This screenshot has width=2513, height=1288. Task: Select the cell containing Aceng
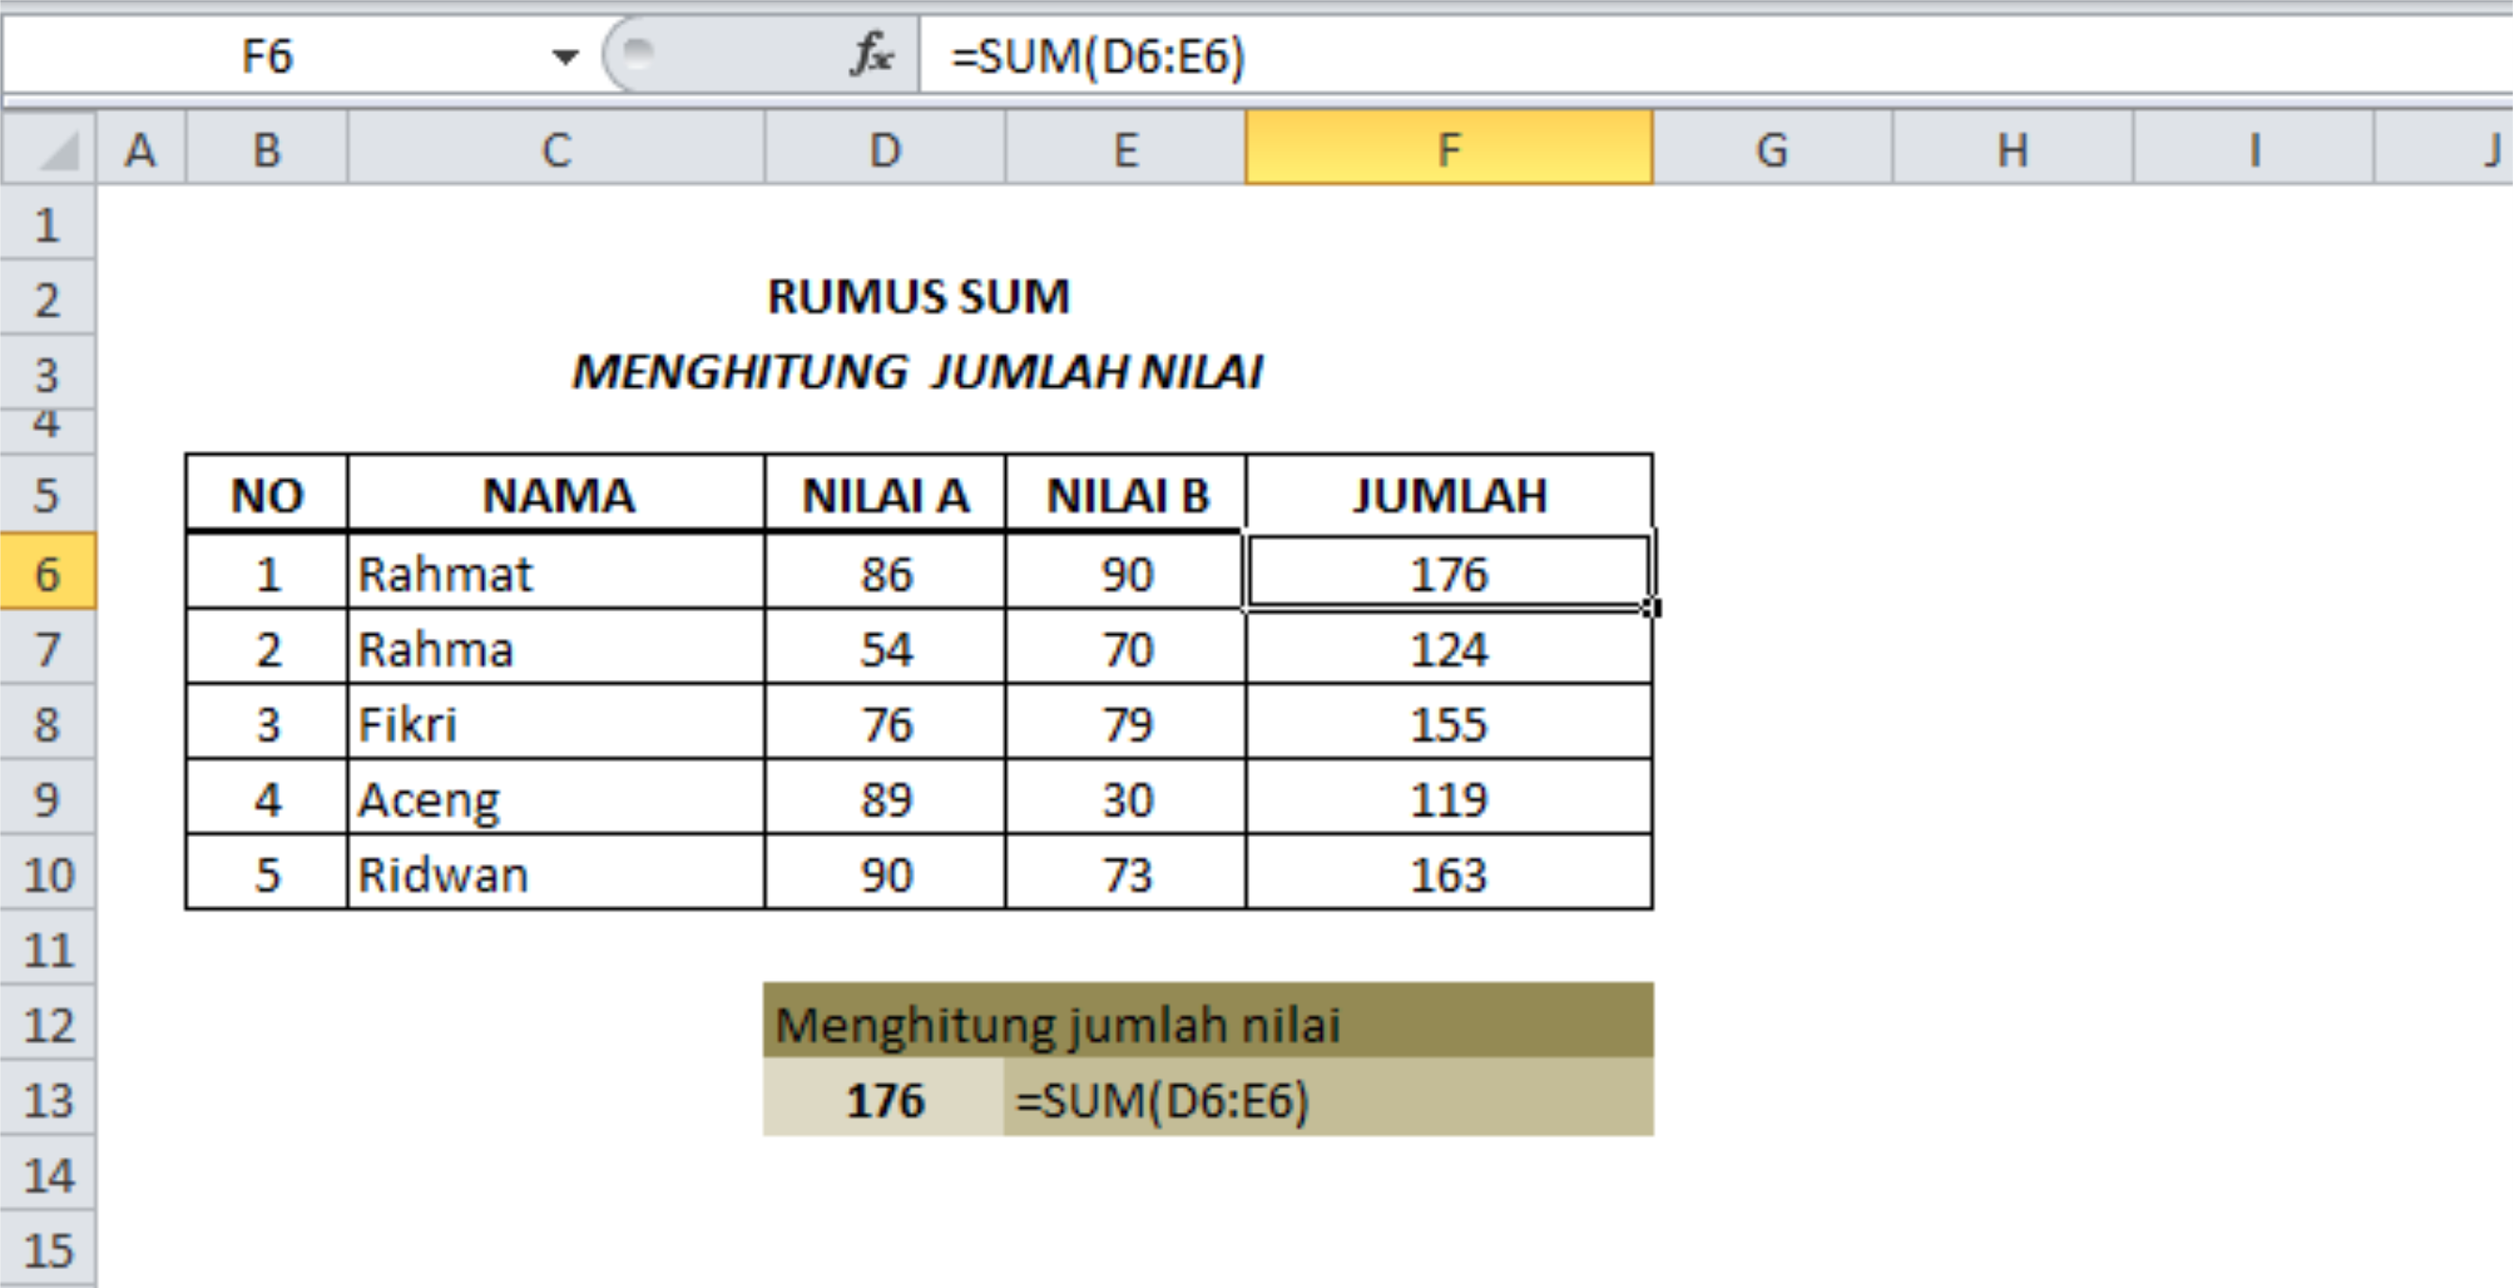coord(556,798)
